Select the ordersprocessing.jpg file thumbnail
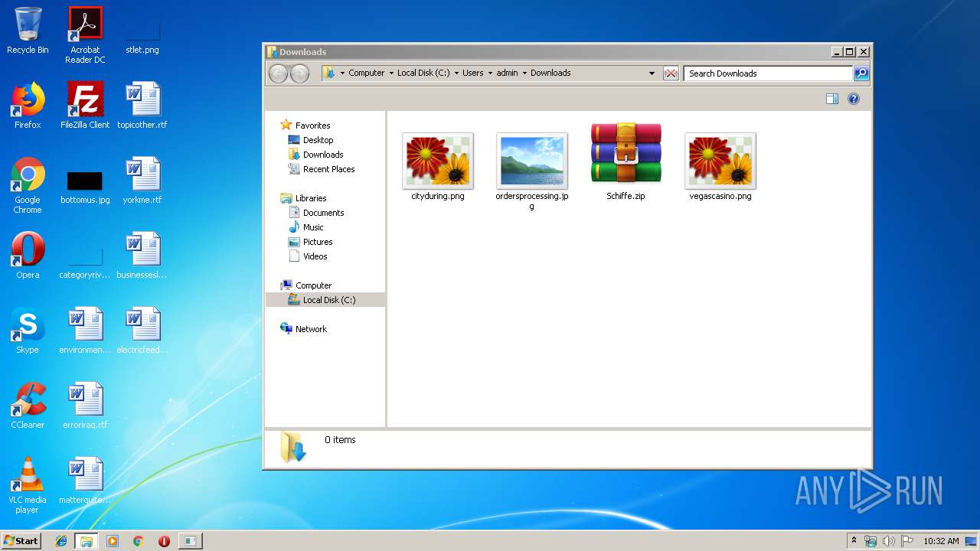980x551 pixels. [x=532, y=171]
